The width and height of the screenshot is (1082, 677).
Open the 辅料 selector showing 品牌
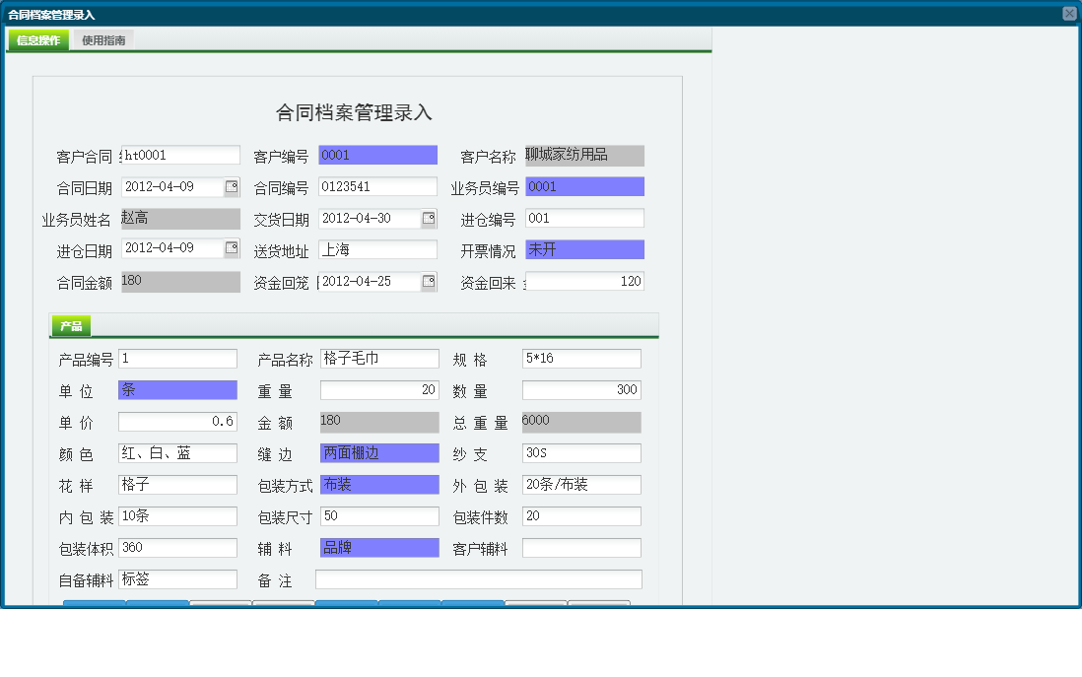(x=379, y=547)
